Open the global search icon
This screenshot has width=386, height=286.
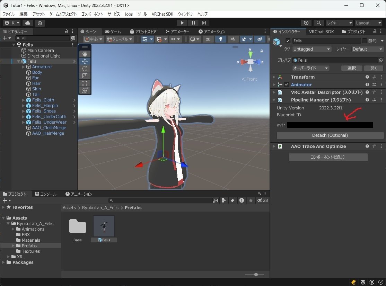[318, 23]
